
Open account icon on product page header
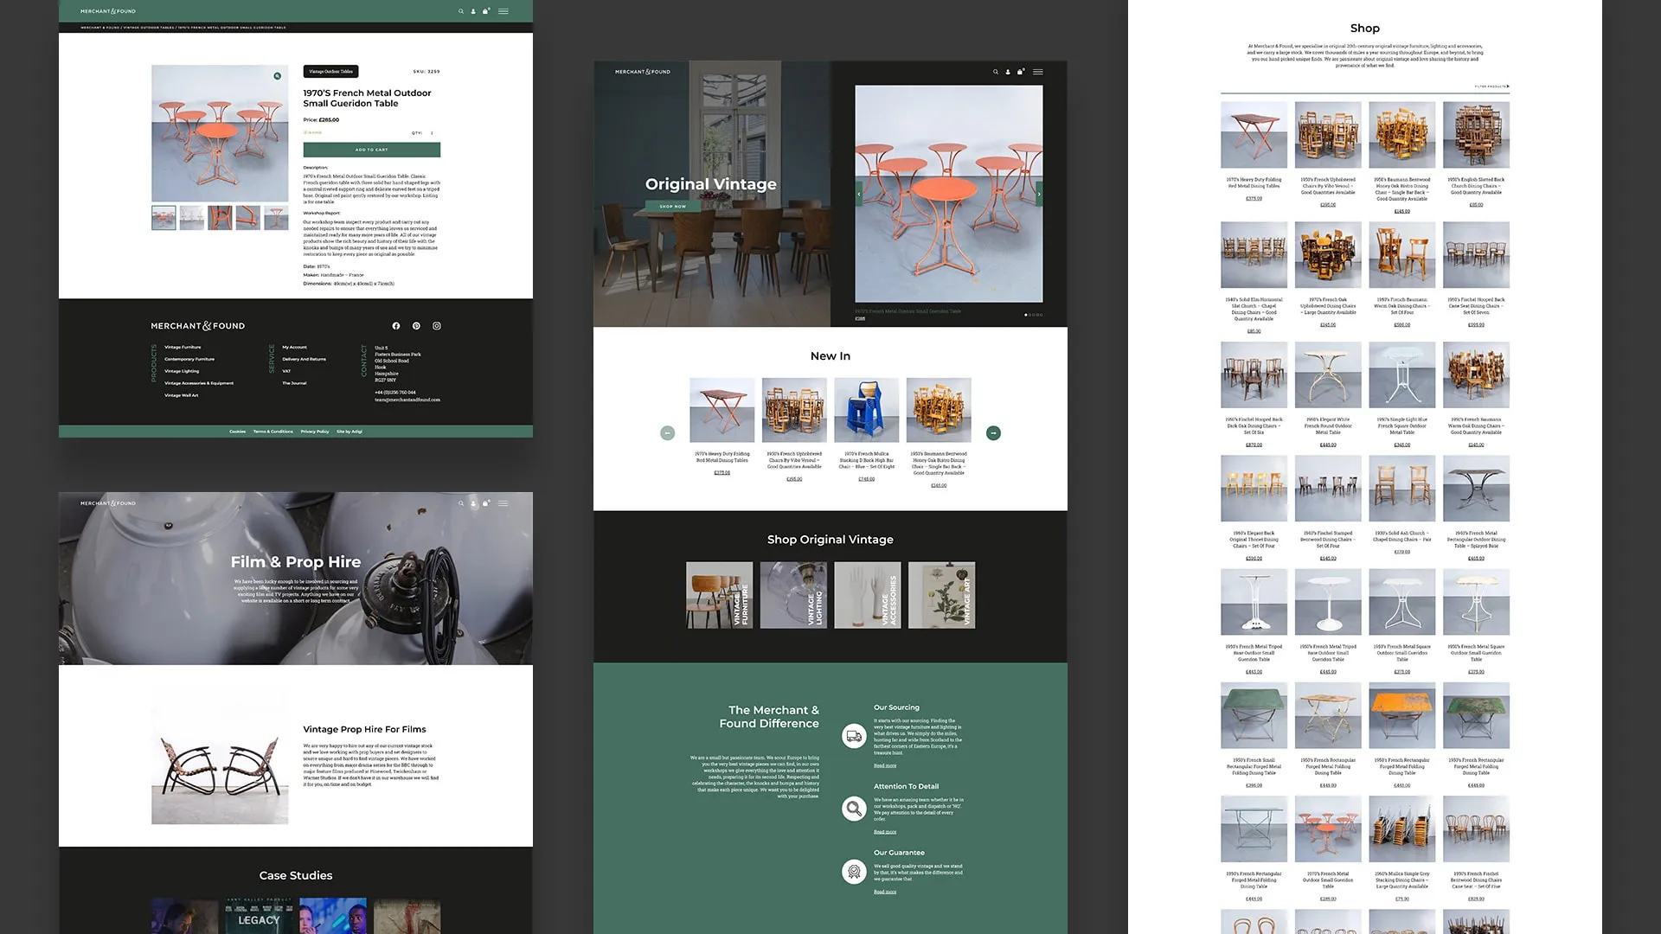[473, 11]
